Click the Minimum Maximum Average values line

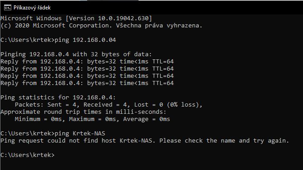click(93, 119)
